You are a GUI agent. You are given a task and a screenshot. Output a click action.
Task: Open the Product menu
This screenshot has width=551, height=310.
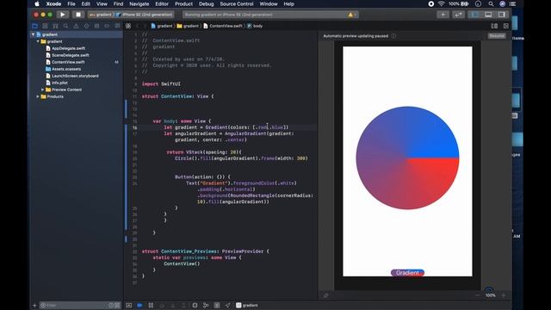(x=183, y=3)
